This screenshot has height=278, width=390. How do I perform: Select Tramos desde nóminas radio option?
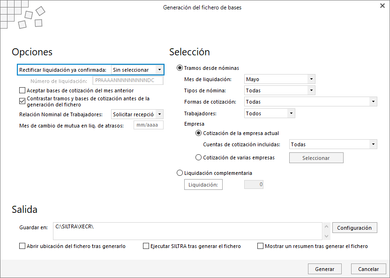[x=180, y=68]
